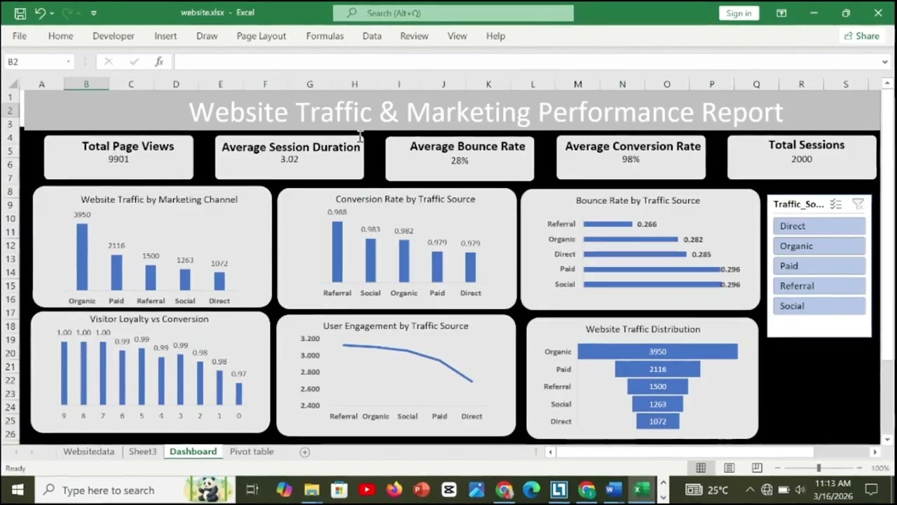Share the workbook via Share button
897x505 pixels.
861,36
